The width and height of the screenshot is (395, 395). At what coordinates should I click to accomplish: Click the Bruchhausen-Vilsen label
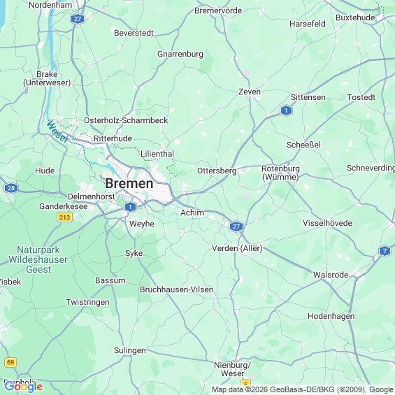tap(177, 289)
